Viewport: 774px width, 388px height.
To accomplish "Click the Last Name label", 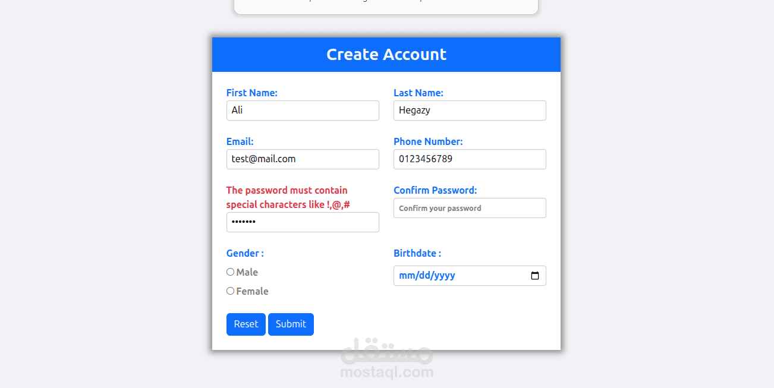I will [419, 93].
